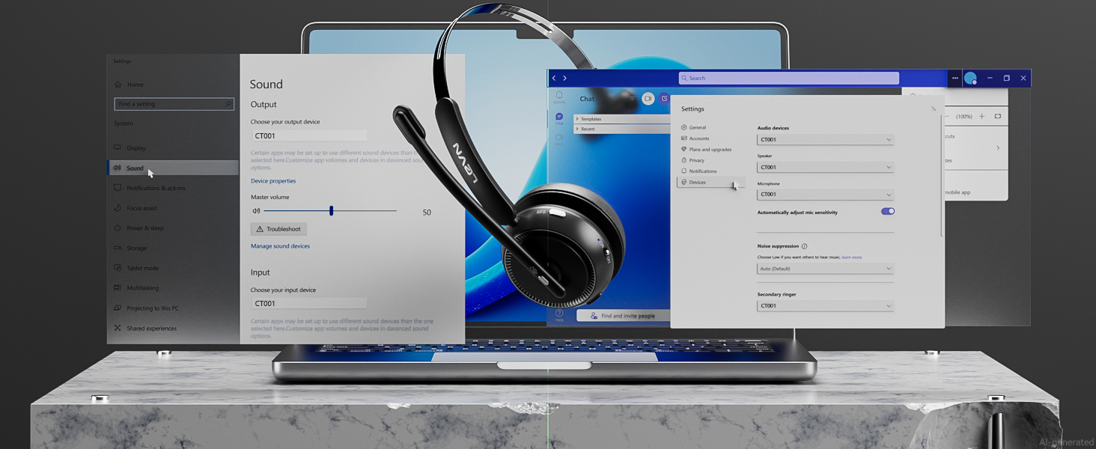Open the Manage sound devices link
The width and height of the screenshot is (1096, 449).
[280, 246]
